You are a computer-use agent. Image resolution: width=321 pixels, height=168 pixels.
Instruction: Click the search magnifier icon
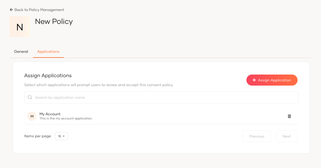pos(30,97)
